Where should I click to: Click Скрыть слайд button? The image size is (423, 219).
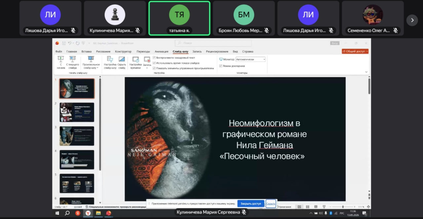122,63
